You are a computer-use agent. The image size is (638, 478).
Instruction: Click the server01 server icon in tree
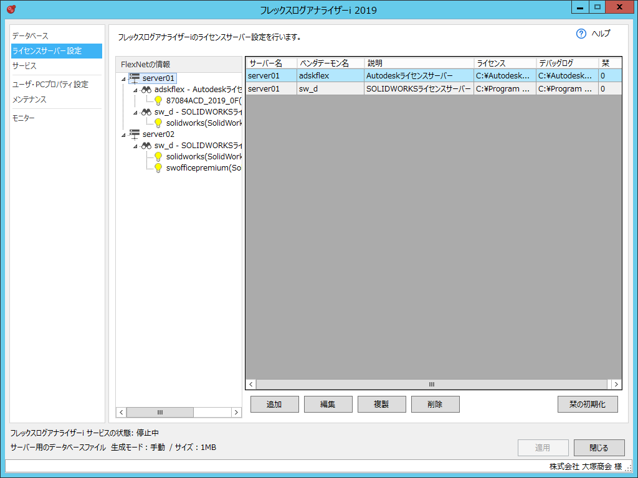tap(135, 78)
